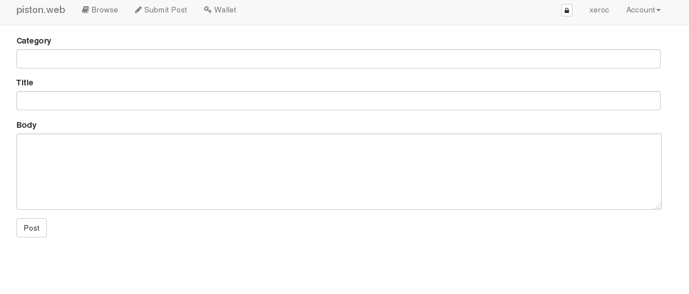This screenshot has height=294, width=689.
Task: Click the key icon beside Wallet
Action: coord(207,10)
